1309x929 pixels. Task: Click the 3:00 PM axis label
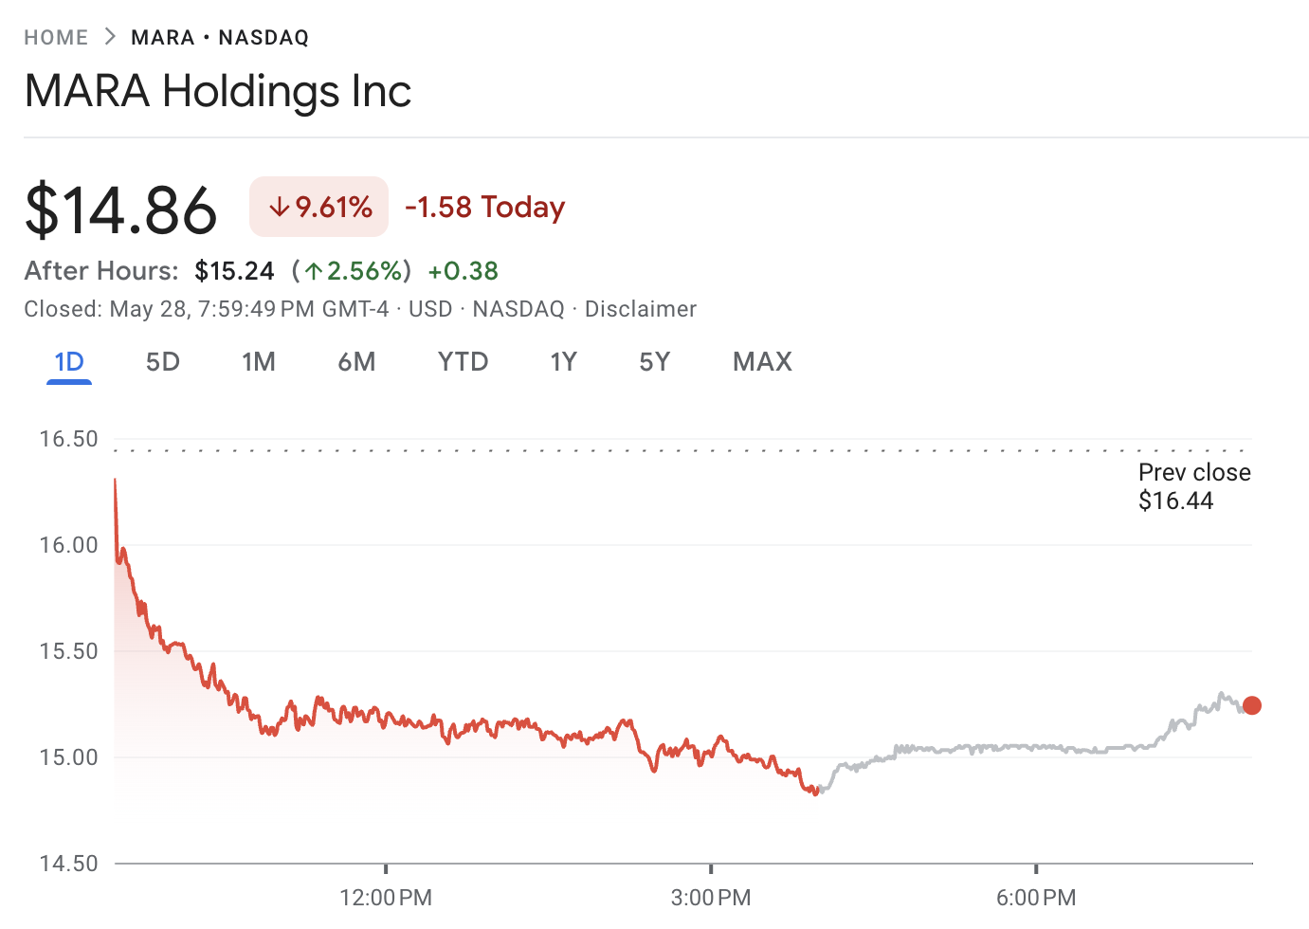[711, 897]
